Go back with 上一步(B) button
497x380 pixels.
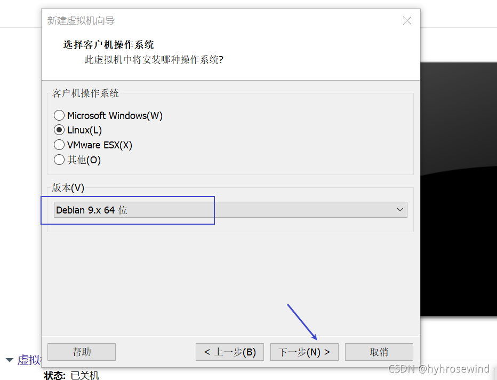(230, 352)
